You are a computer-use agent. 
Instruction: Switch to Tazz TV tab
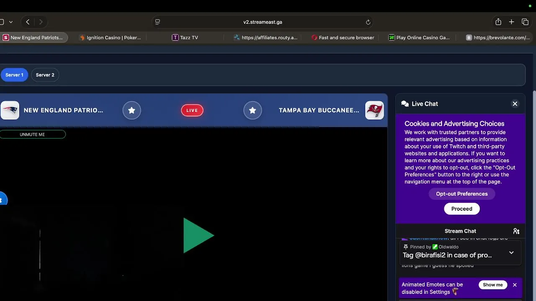[186, 38]
